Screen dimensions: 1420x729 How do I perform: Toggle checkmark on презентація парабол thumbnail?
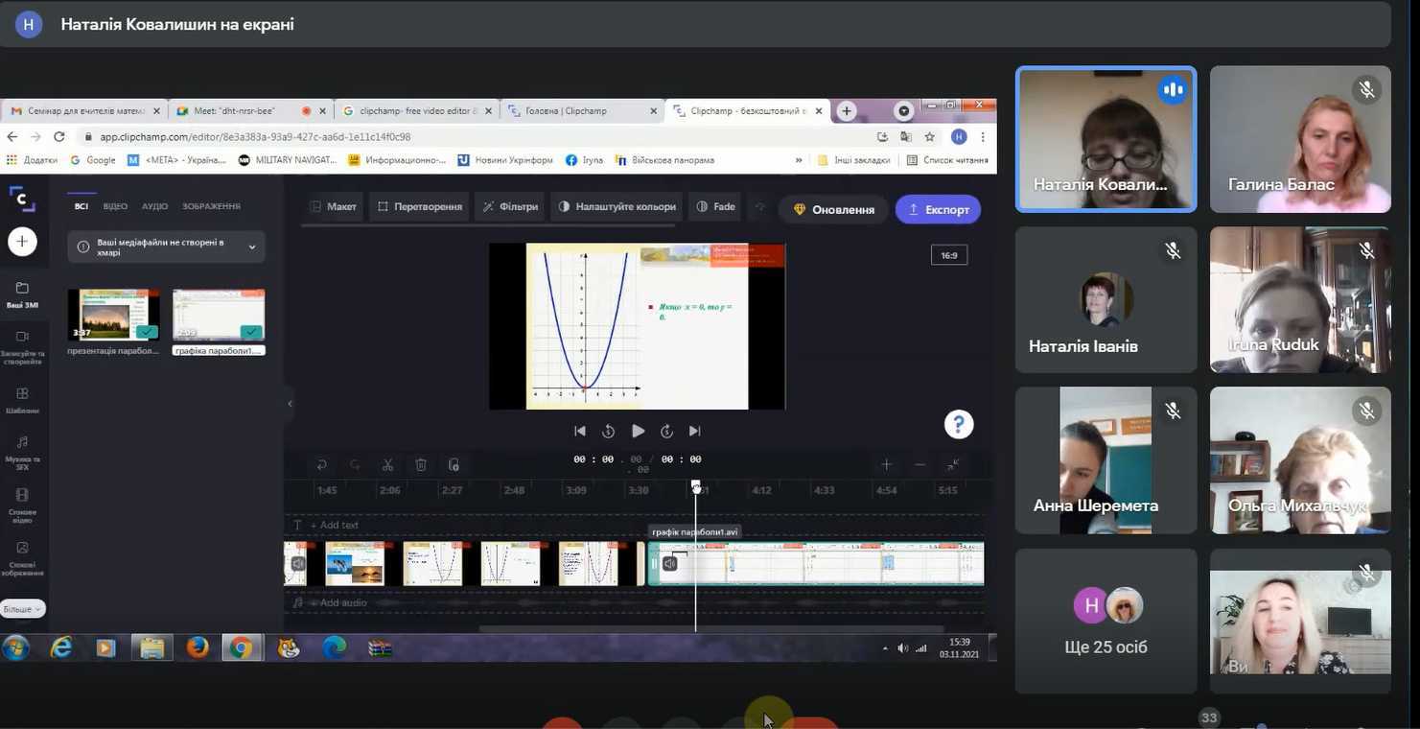pyautogui.click(x=146, y=332)
